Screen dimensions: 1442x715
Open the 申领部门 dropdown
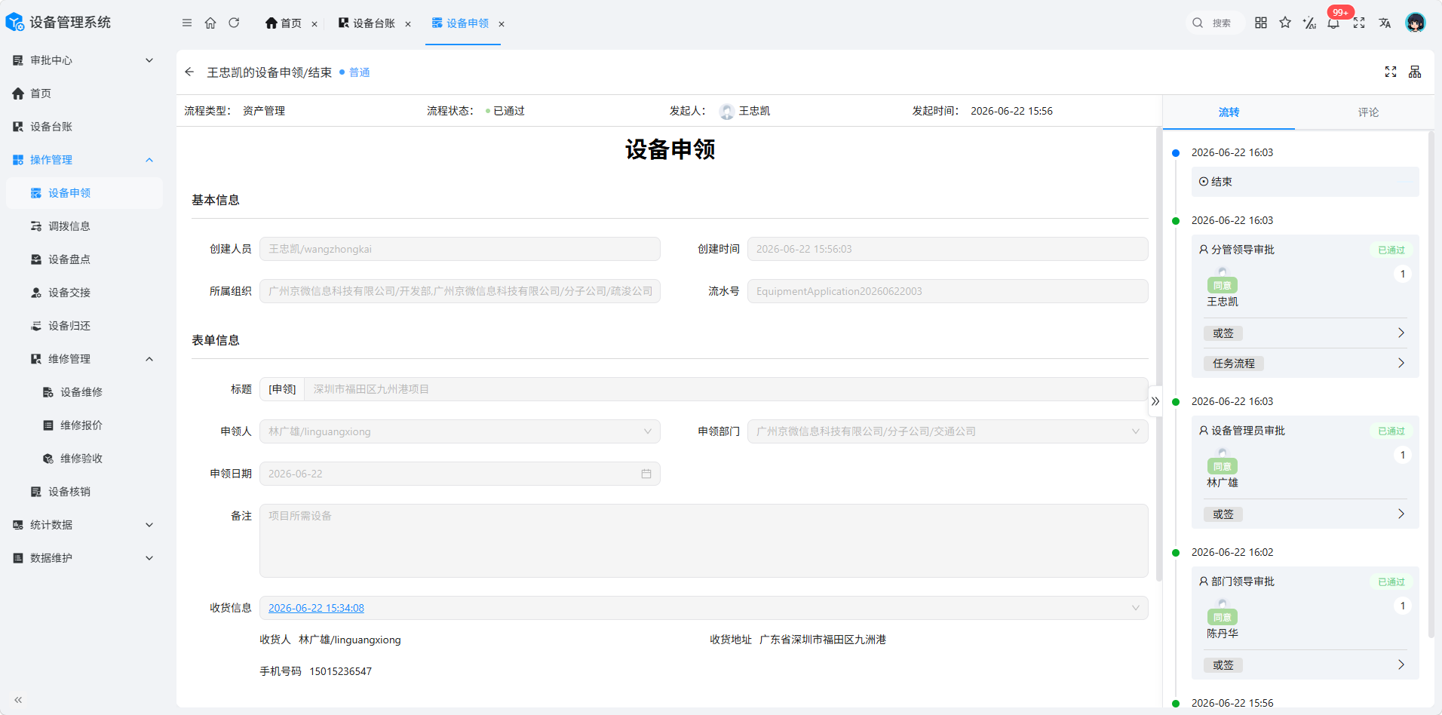click(948, 431)
